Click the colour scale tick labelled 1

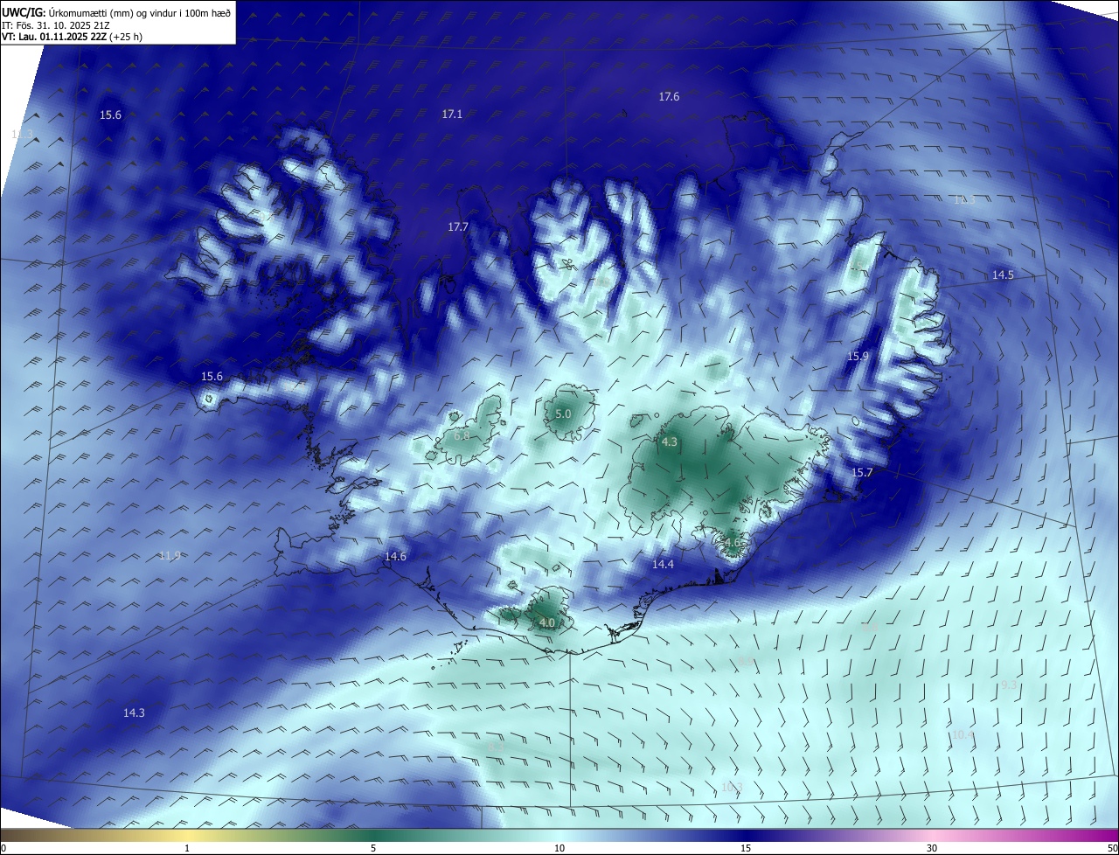187,848
